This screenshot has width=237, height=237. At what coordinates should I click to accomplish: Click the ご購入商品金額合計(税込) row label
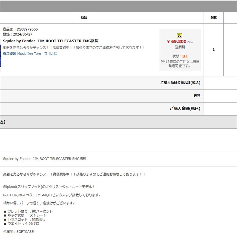pyautogui.click(x=180, y=83)
